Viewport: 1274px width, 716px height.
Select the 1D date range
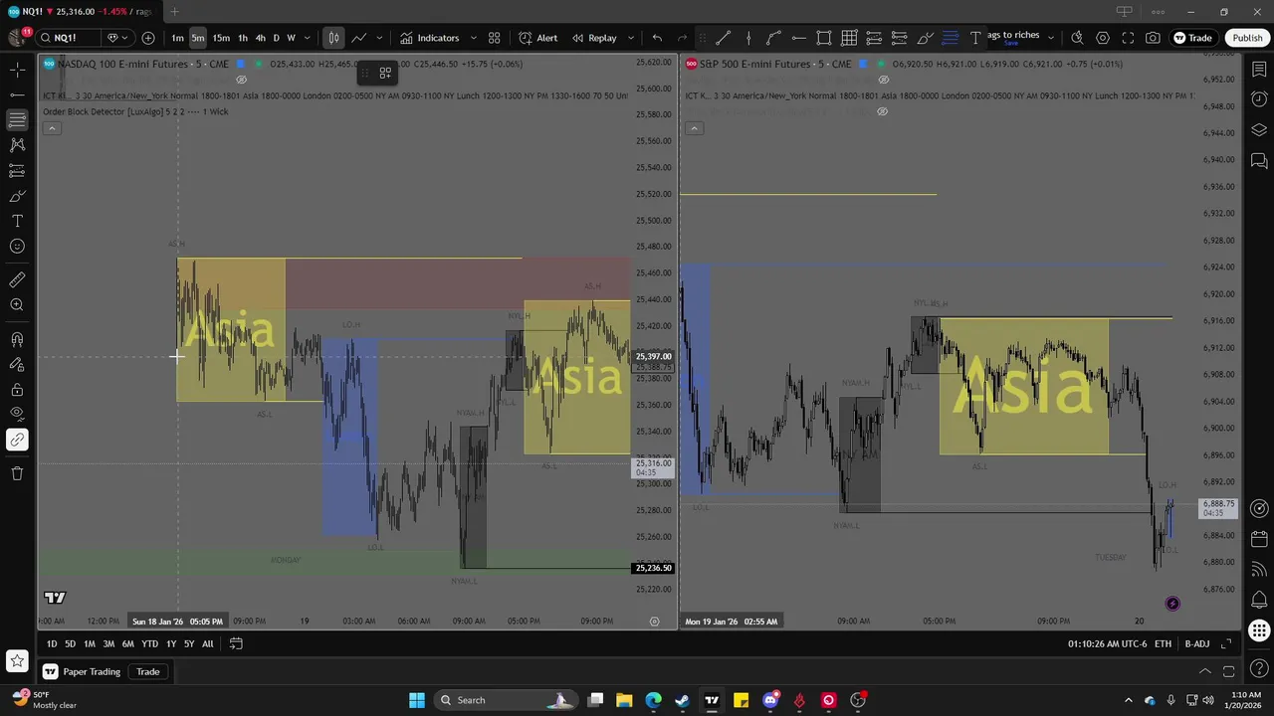pyautogui.click(x=52, y=643)
